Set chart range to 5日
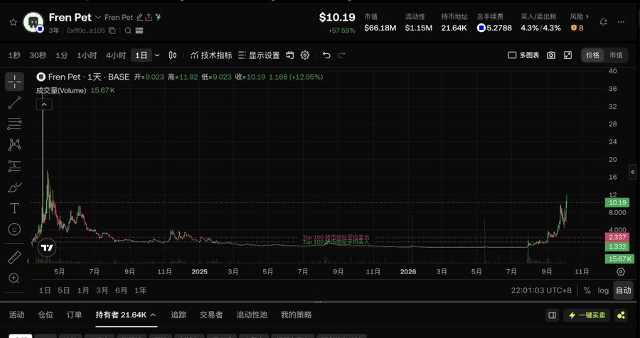 click(64, 290)
